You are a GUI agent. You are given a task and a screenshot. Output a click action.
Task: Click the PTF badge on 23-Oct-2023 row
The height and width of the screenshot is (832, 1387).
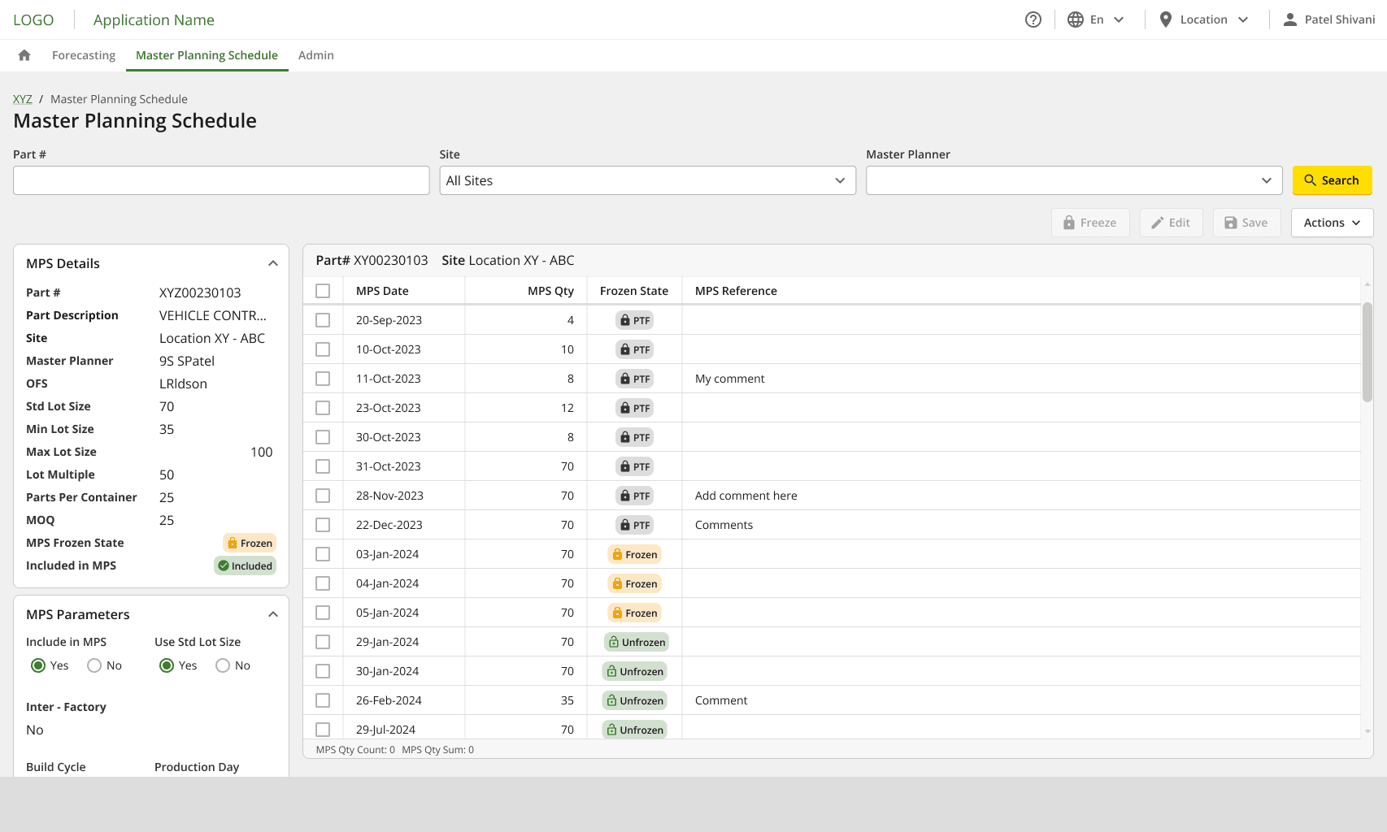pos(635,408)
